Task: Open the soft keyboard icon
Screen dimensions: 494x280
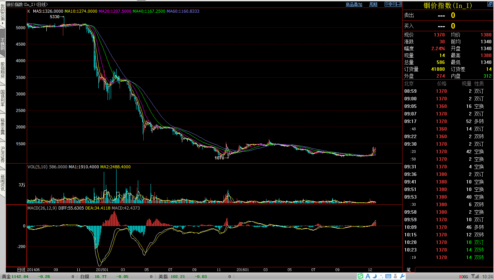Action: click(388, 276)
